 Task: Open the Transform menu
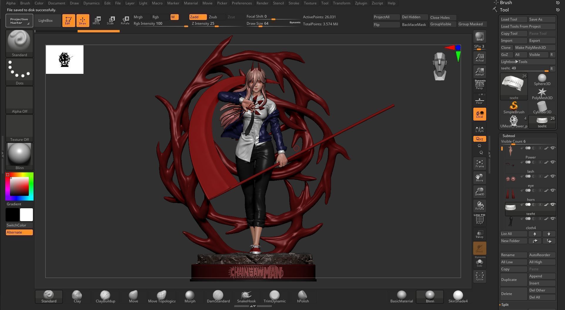click(342, 3)
